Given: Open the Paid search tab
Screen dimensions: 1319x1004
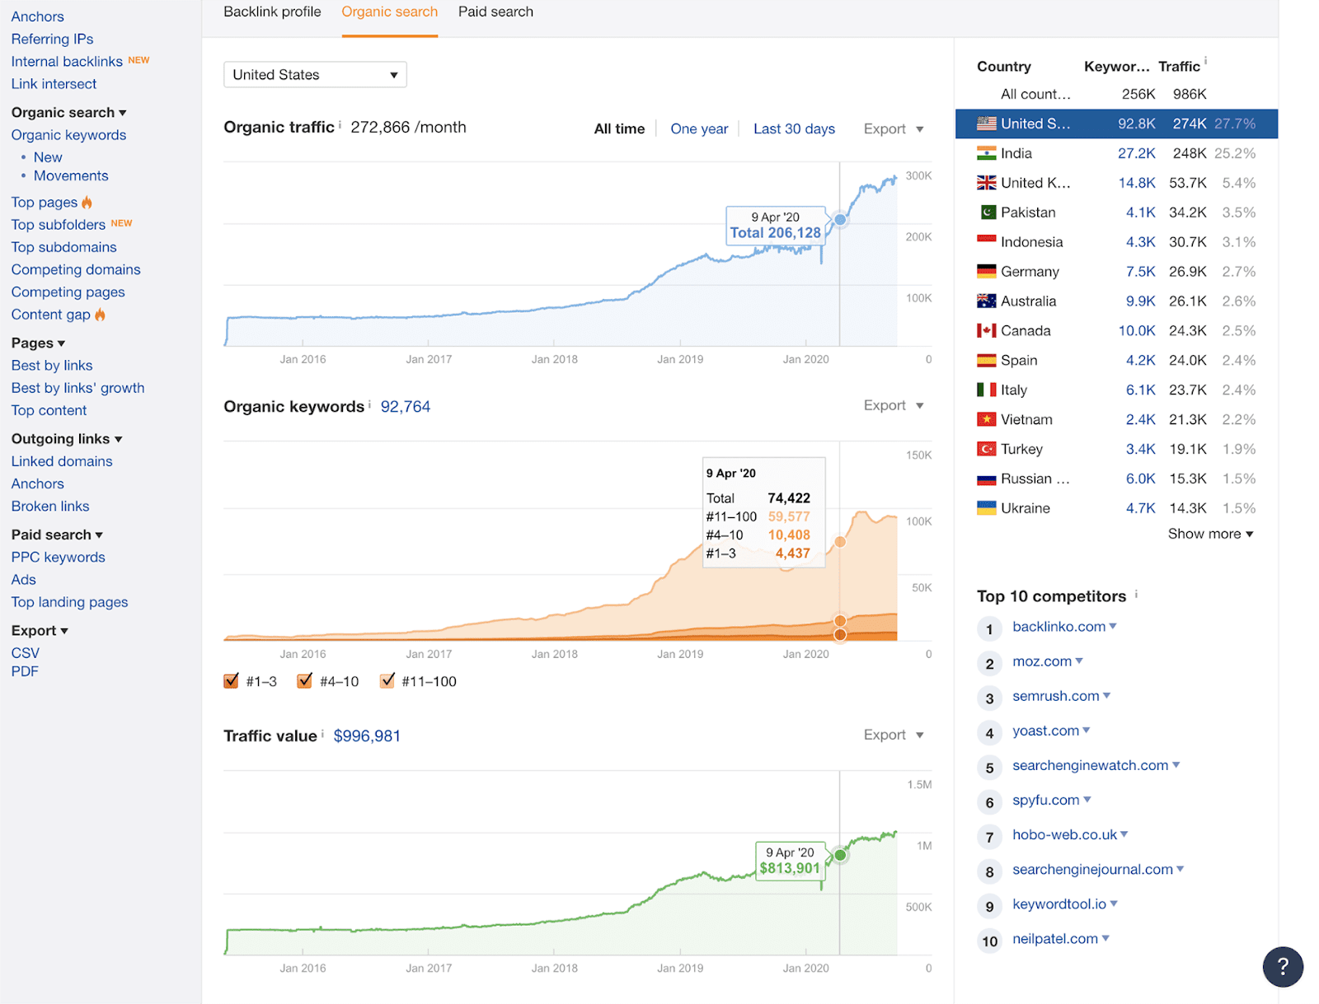Looking at the screenshot, I should coord(495,12).
